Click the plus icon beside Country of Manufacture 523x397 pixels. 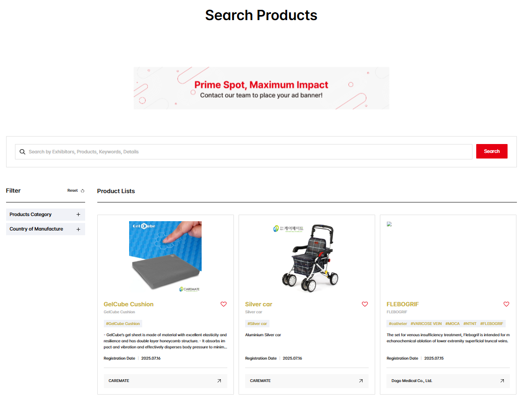click(78, 229)
